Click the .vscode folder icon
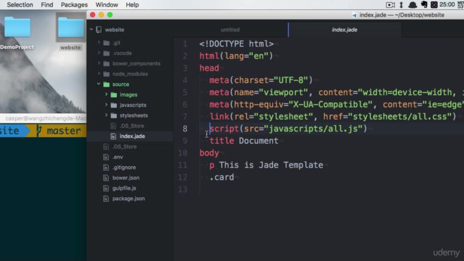The image size is (464, 261). [106, 54]
